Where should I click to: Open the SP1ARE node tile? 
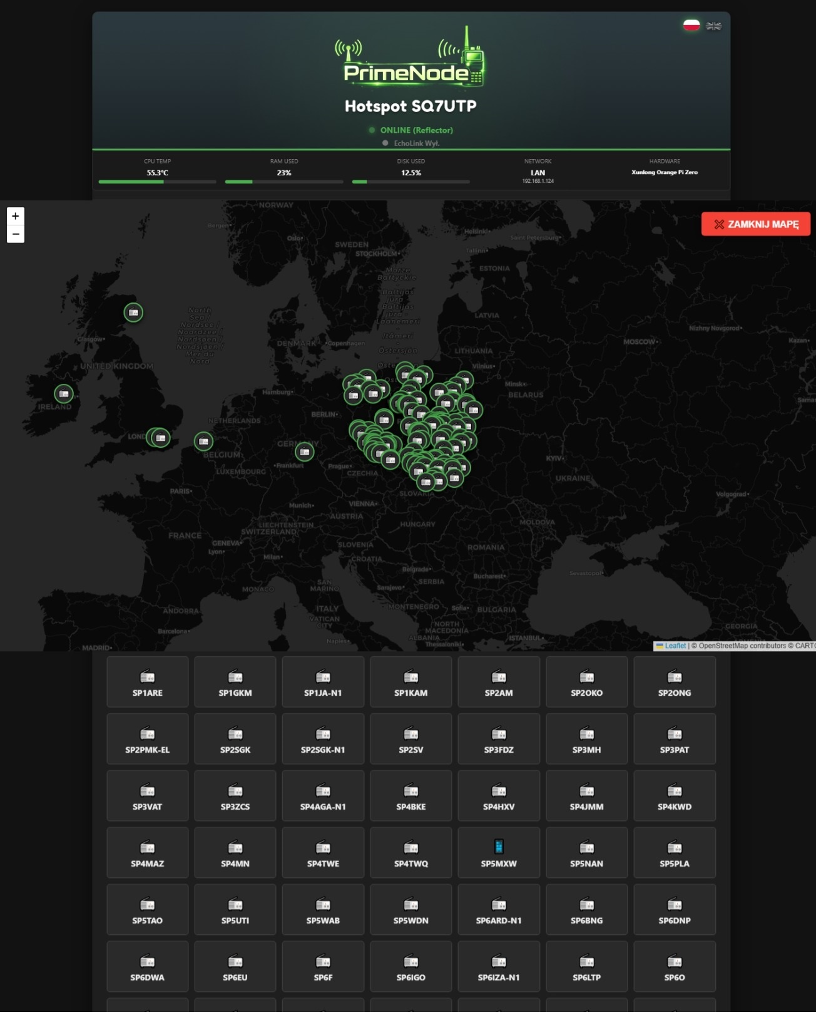(148, 682)
